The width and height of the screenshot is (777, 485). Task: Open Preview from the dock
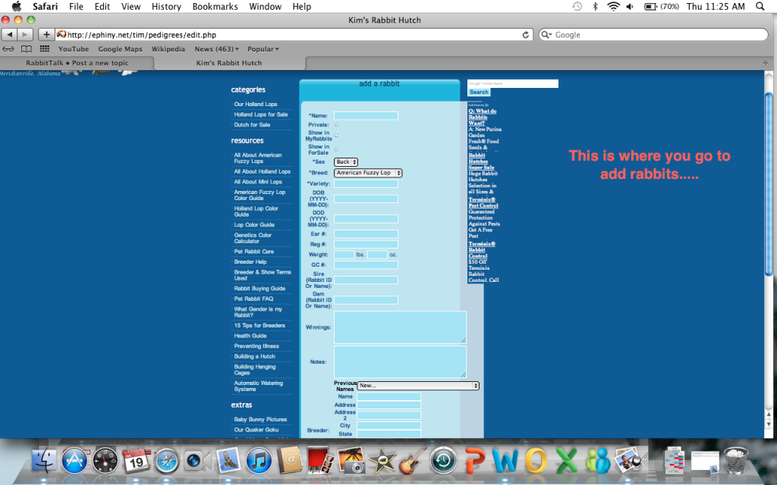pyautogui.click(x=628, y=461)
